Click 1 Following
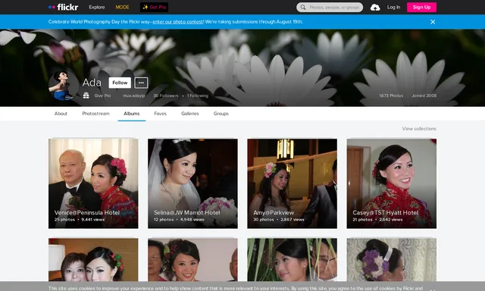Viewport: 485px width, 291px height. click(x=198, y=95)
